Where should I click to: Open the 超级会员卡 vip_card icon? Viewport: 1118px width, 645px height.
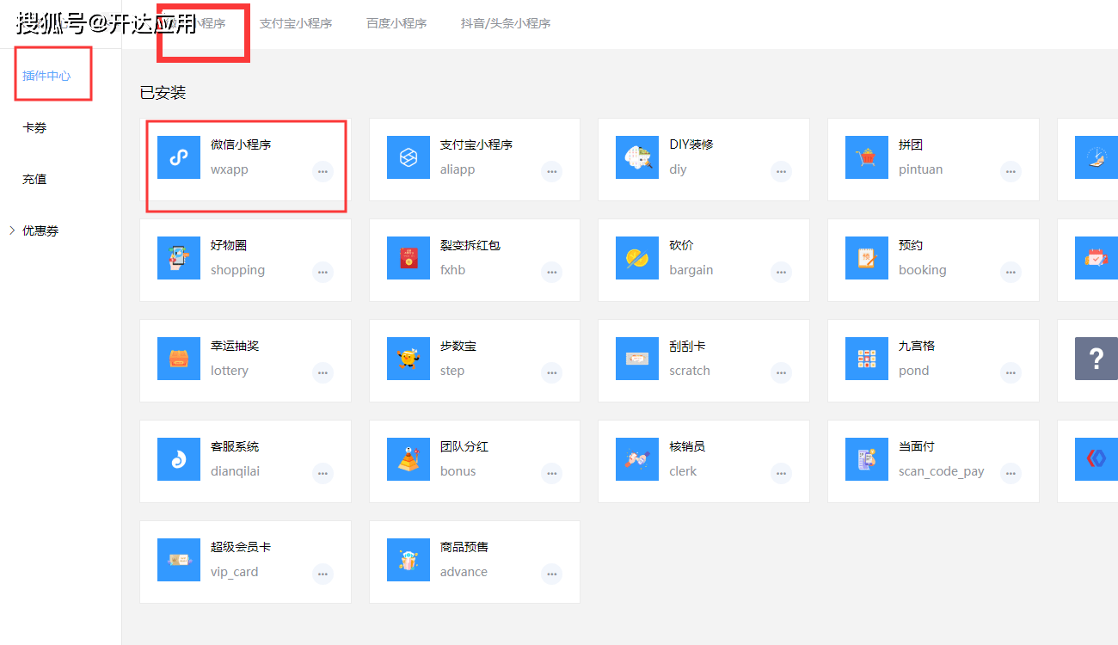coord(179,560)
